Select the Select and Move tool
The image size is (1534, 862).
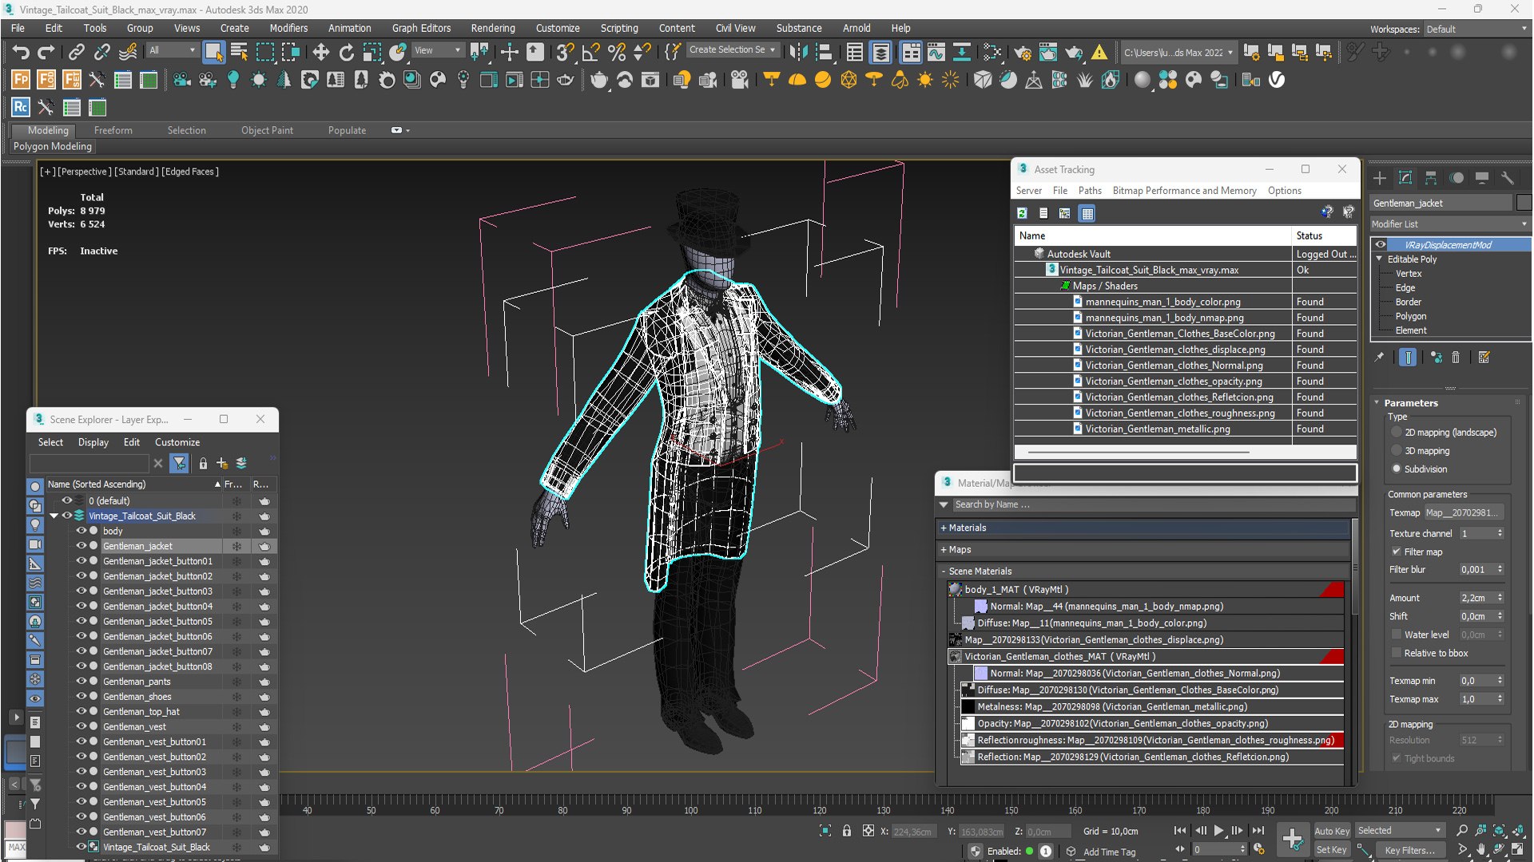(x=320, y=53)
